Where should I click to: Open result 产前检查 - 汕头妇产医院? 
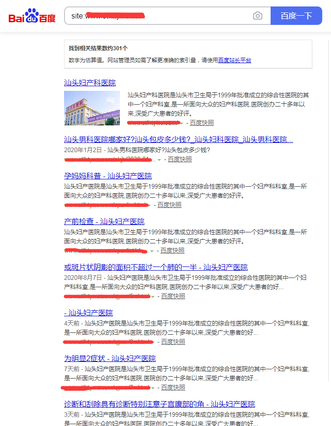104,222
